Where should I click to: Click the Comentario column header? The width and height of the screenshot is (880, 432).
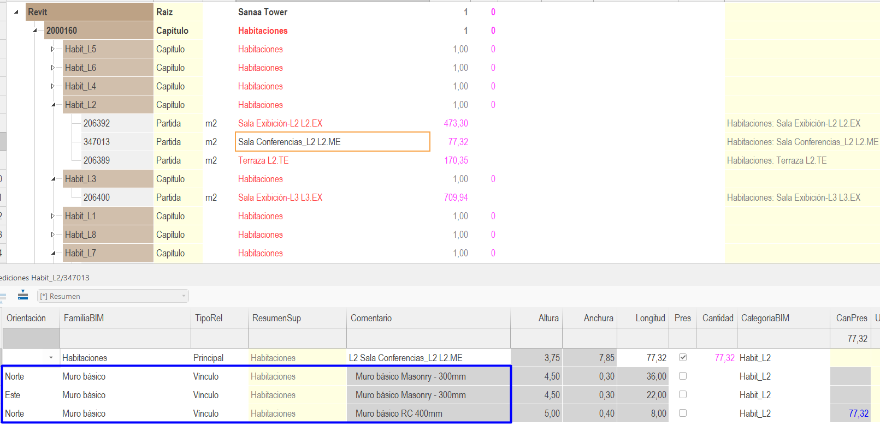click(428, 318)
